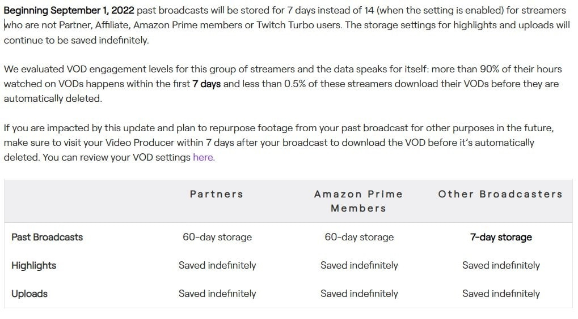Click Saved indefinitely for Prime members' Uploads
The width and height of the screenshot is (578, 319).
coord(359,294)
